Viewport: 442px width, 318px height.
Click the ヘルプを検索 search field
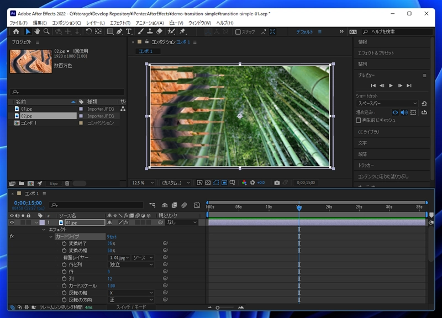point(397,31)
